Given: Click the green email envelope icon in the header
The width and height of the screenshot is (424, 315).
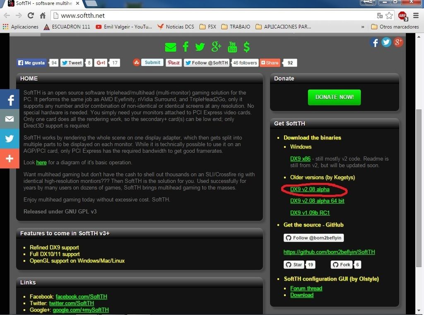Looking at the screenshot, I should click(x=171, y=47).
